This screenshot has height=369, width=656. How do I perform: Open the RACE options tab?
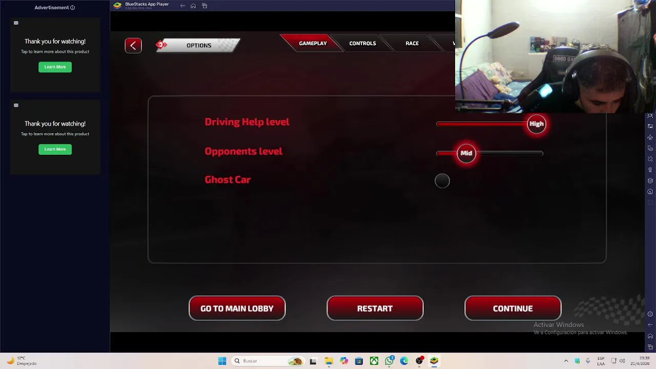point(412,44)
